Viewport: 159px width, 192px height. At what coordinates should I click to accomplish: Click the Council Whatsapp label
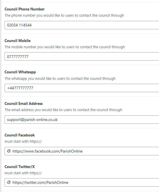[20, 72]
